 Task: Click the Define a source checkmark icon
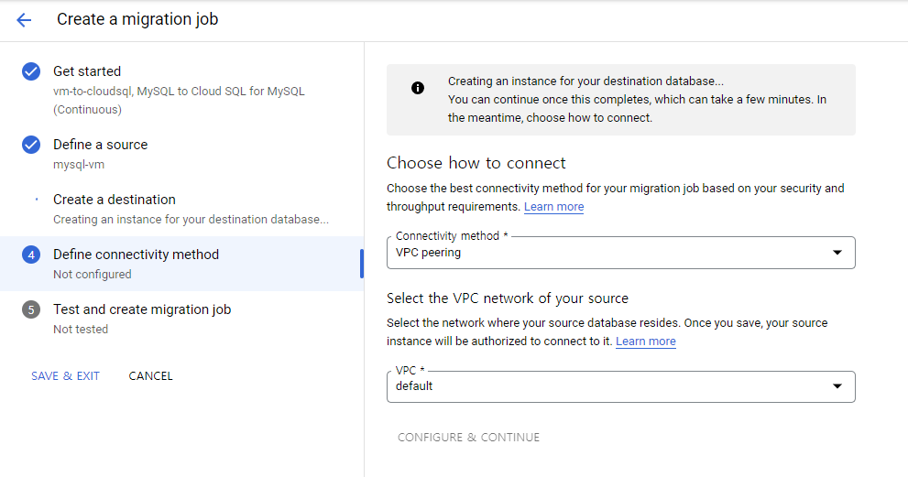click(x=31, y=145)
